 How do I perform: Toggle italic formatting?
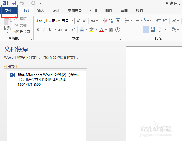[x=44, y=30]
